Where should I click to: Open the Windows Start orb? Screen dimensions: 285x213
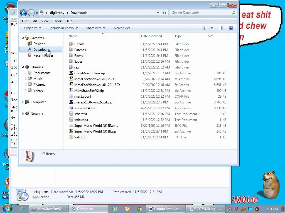(7, 209)
